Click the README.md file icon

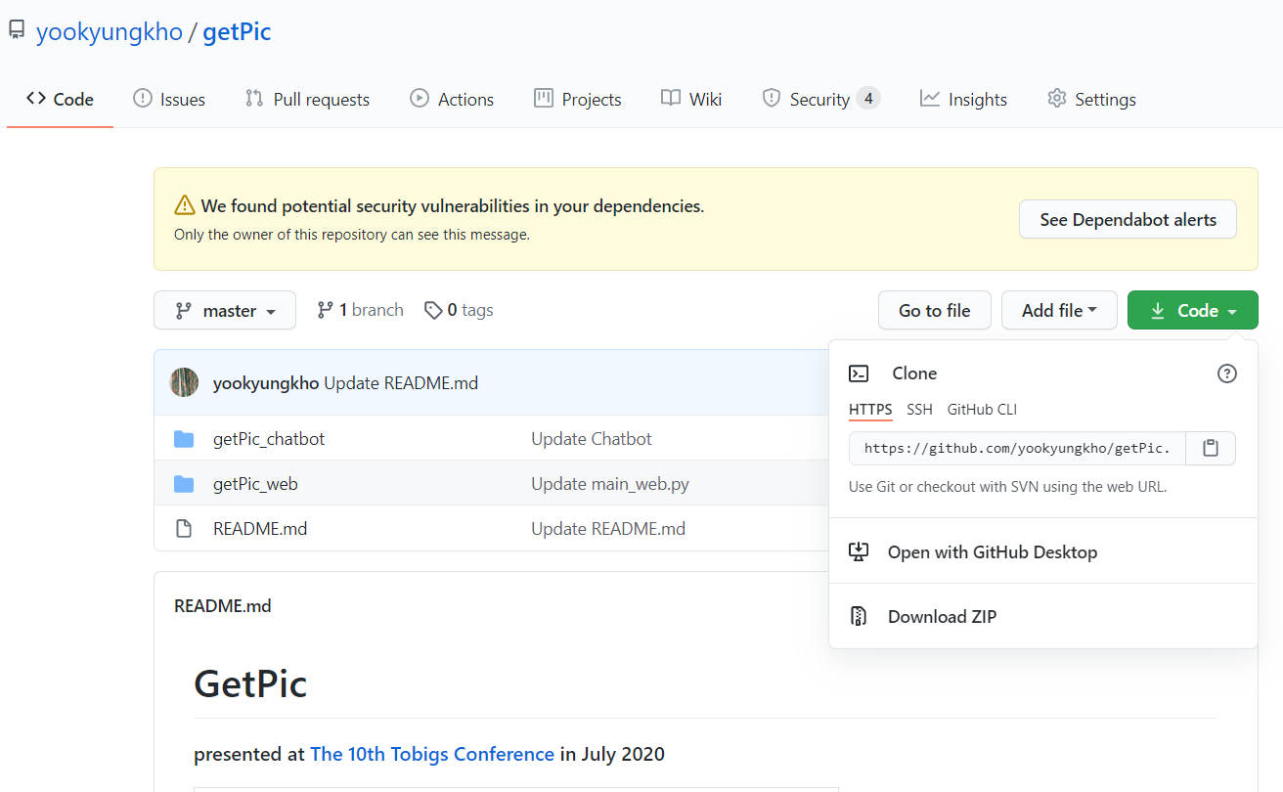click(184, 528)
